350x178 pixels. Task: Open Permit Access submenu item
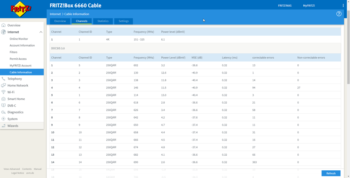click(18, 59)
